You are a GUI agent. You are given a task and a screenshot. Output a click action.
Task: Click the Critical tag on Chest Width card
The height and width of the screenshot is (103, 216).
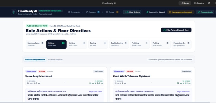(x=130, y=71)
